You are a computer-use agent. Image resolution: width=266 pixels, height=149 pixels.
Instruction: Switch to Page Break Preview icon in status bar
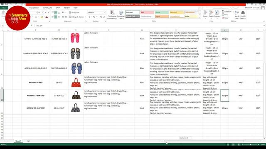pyautogui.click(x=239, y=144)
